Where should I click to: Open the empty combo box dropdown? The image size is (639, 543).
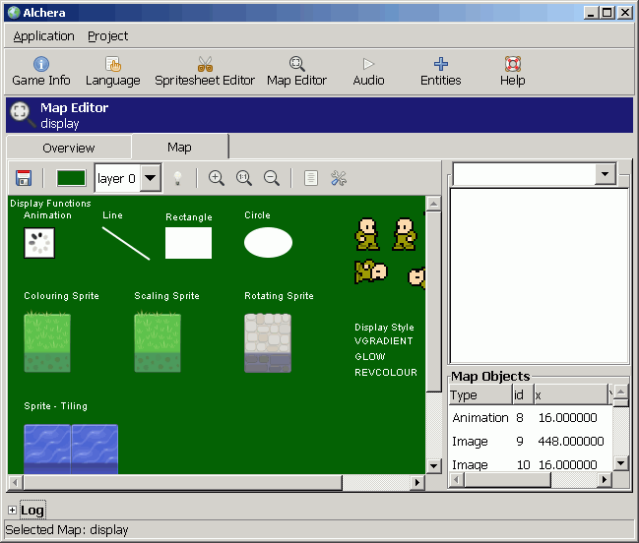[x=605, y=174]
